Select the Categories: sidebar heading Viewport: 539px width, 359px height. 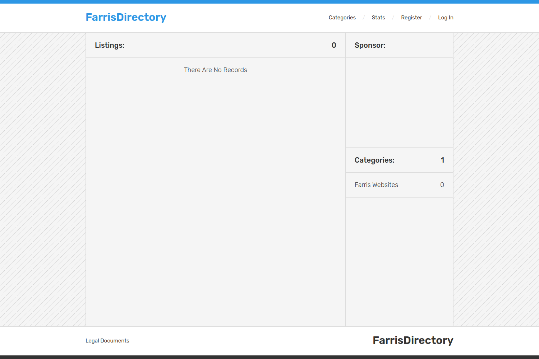[x=374, y=160]
